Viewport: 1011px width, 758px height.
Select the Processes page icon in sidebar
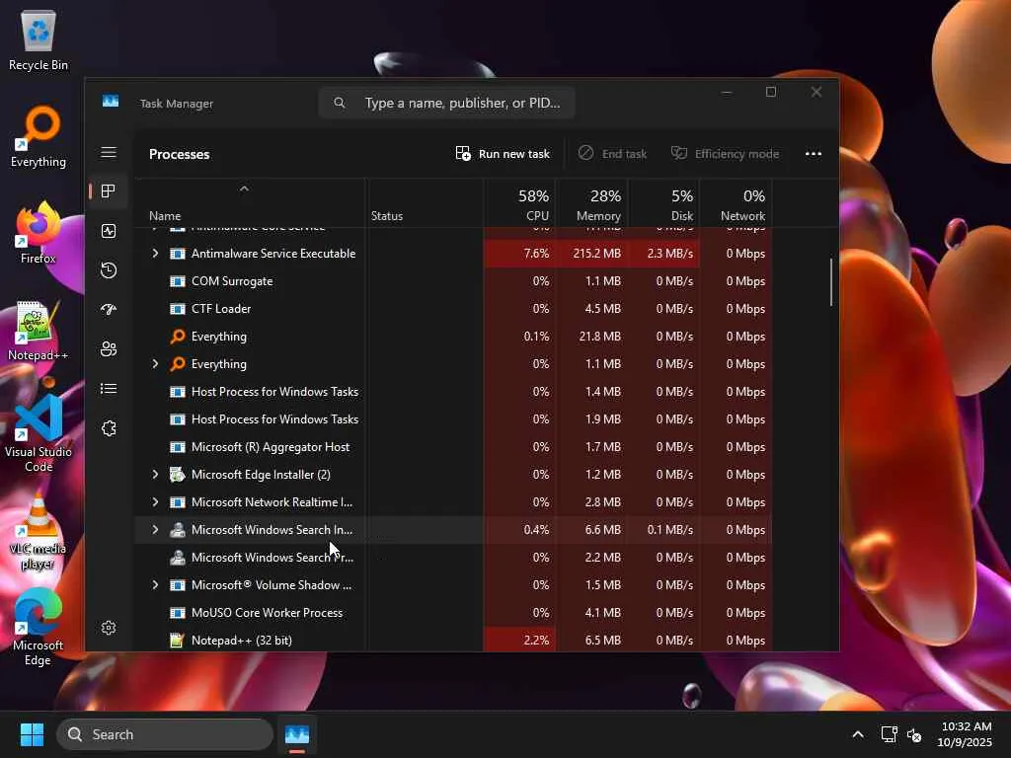(109, 190)
